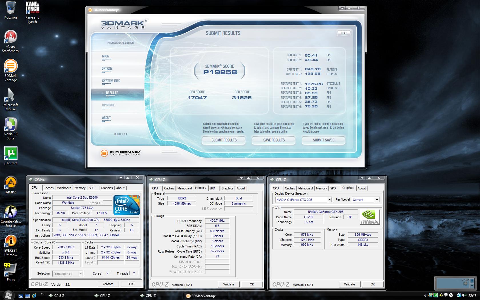Click HELP button in 3DMark Vantage
This screenshot has height=300, width=480.
[344, 33]
